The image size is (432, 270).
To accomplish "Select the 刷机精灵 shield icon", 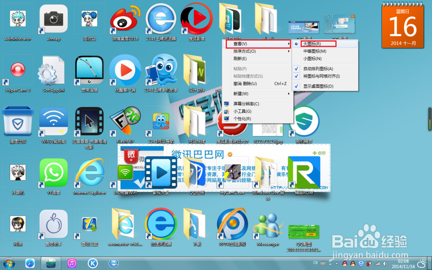I will pyautogui.click(x=304, y=125).
